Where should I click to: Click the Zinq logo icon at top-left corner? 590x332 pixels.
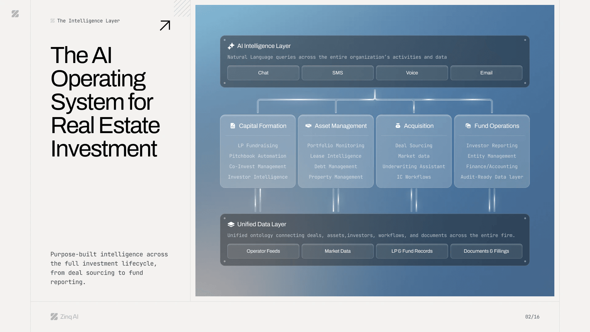[15, 14]
